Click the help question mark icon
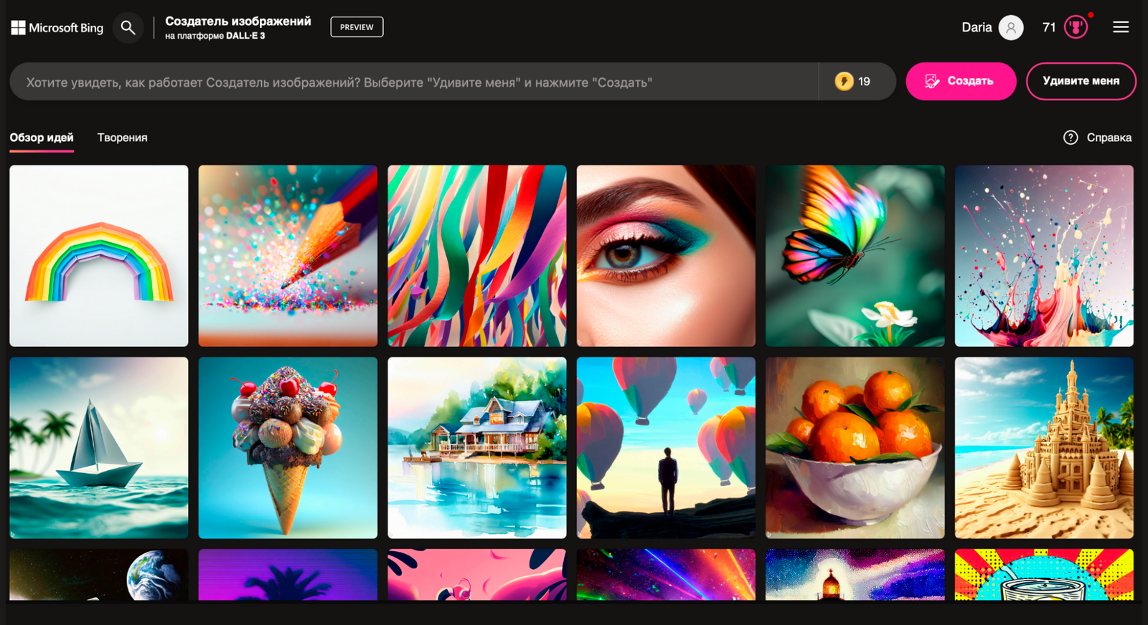This screenshot has height=625, width=1148. coord(1071,138)
